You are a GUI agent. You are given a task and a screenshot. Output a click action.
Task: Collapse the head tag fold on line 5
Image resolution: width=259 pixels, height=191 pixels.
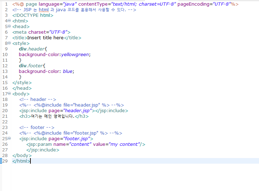tap(9, 26)
